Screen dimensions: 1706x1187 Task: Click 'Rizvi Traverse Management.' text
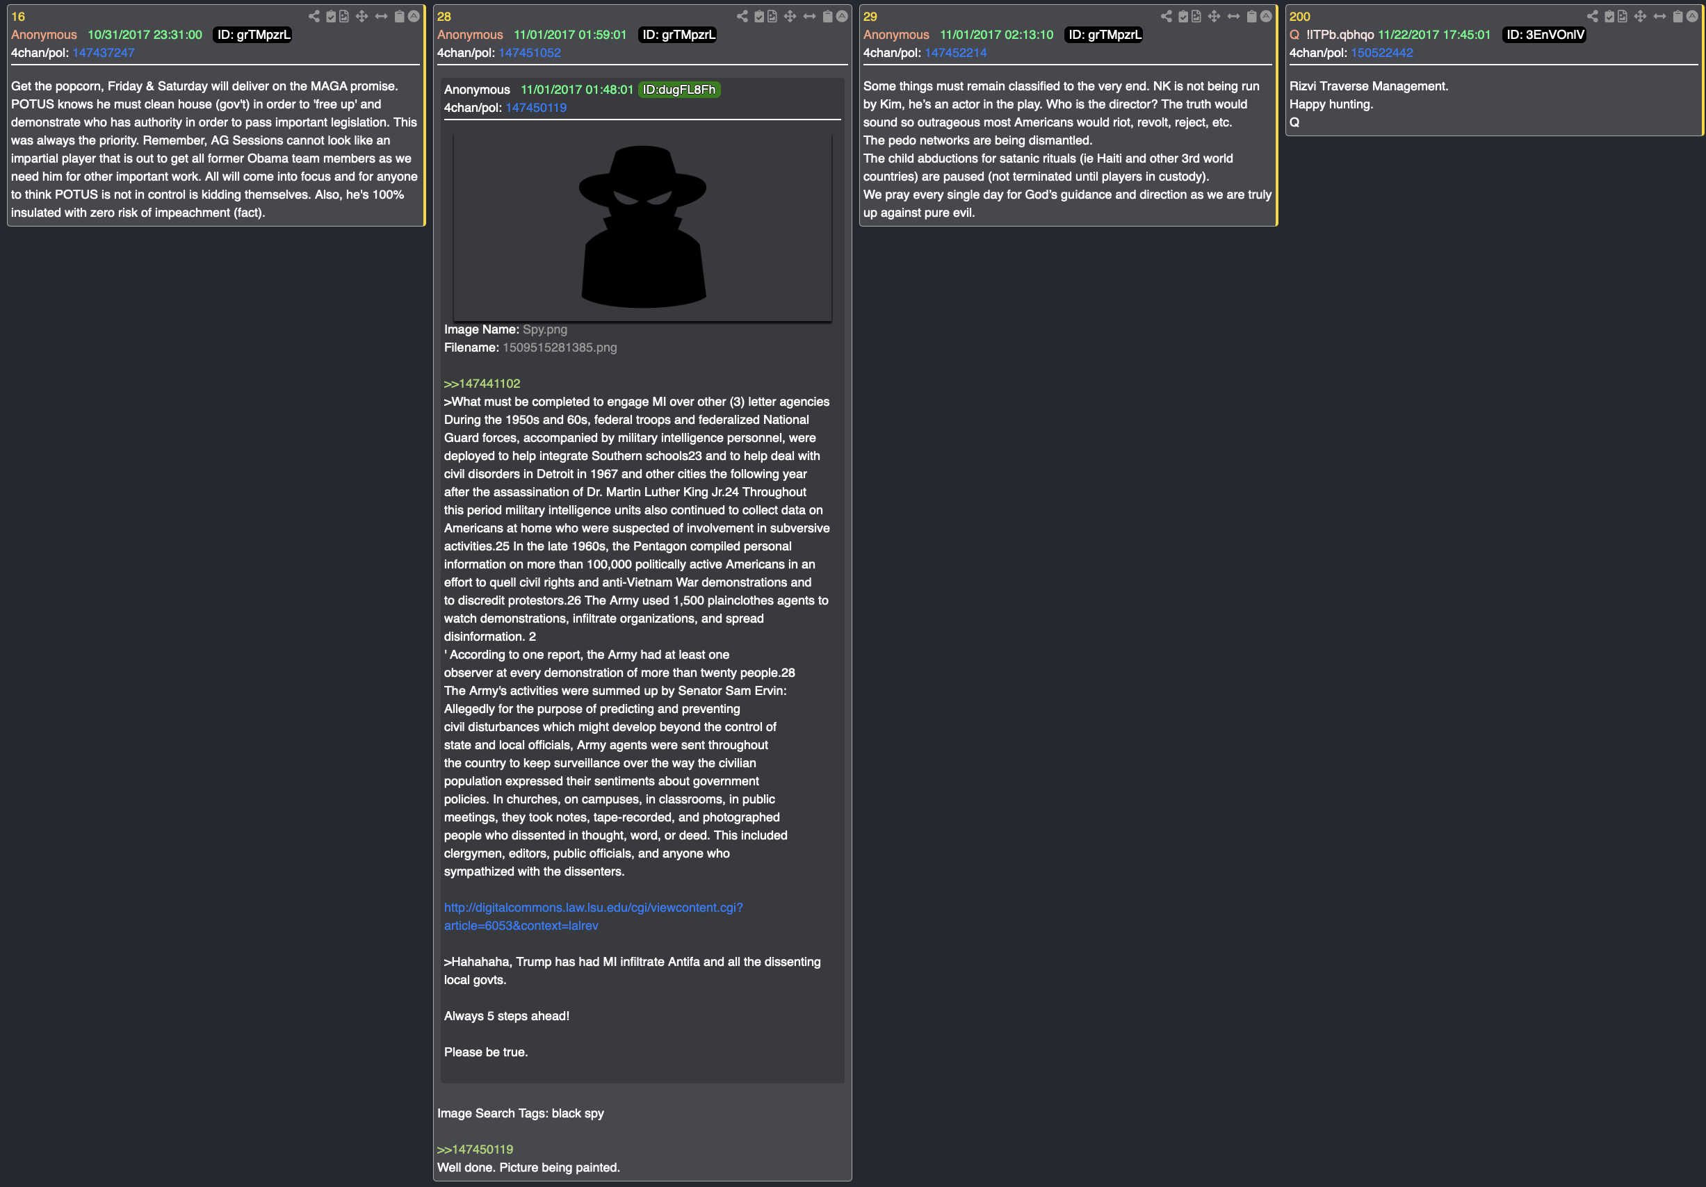[1369, 86]
